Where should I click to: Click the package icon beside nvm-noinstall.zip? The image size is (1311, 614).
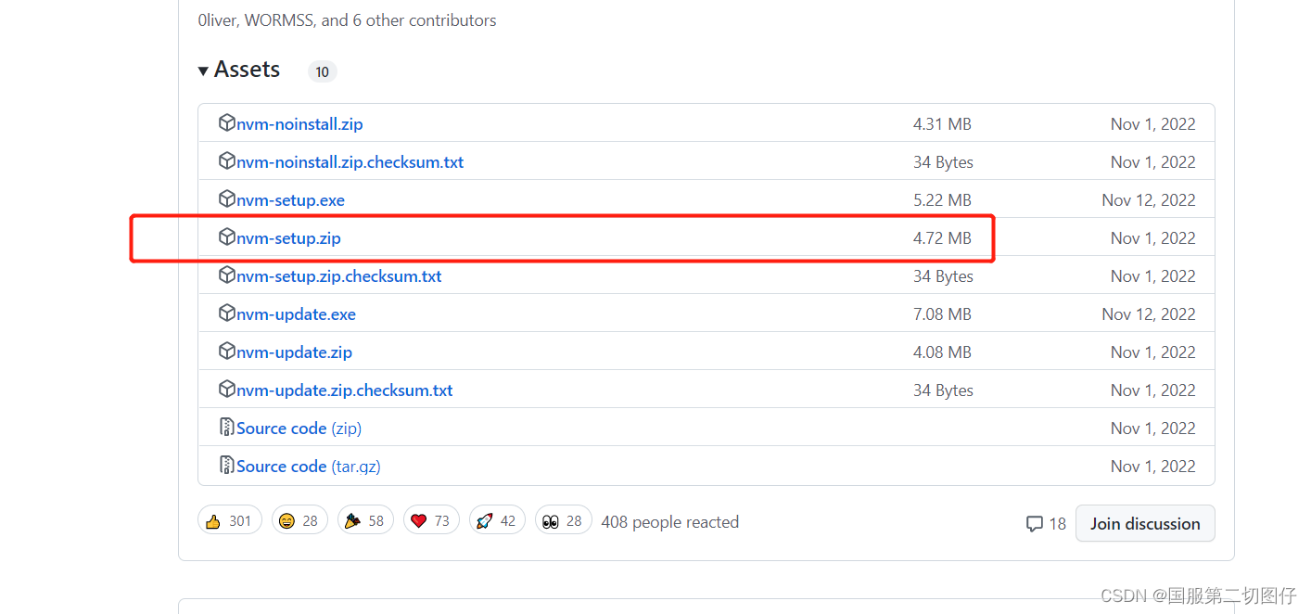(226, 123)
